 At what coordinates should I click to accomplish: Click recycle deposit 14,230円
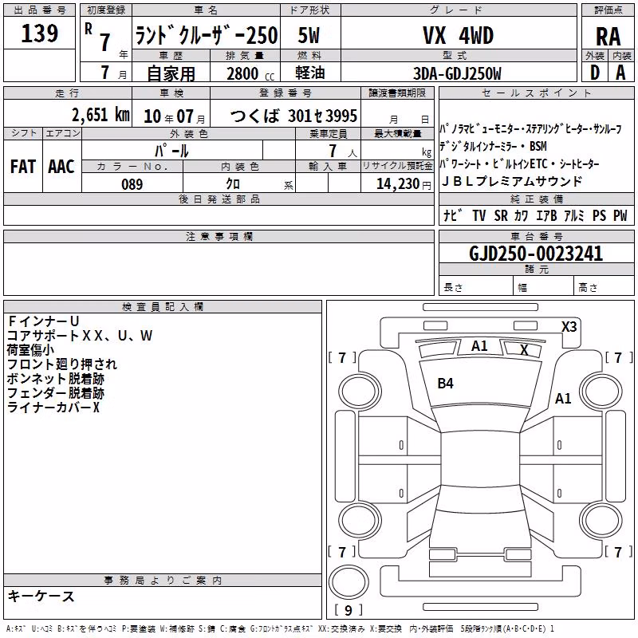coord(404,184)
